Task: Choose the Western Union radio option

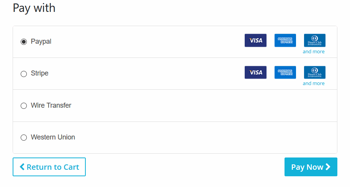Action: coord(24,138)
